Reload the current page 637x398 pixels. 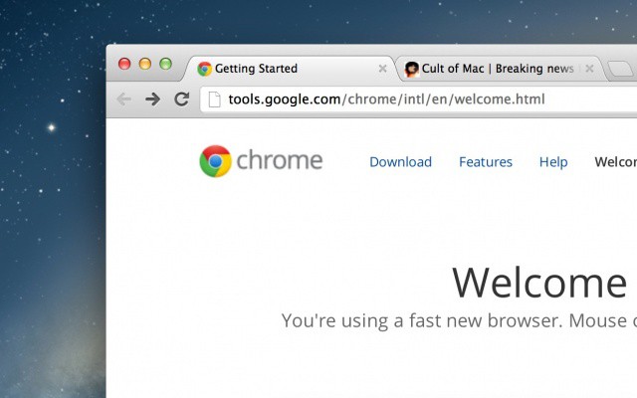click(181, 99)
